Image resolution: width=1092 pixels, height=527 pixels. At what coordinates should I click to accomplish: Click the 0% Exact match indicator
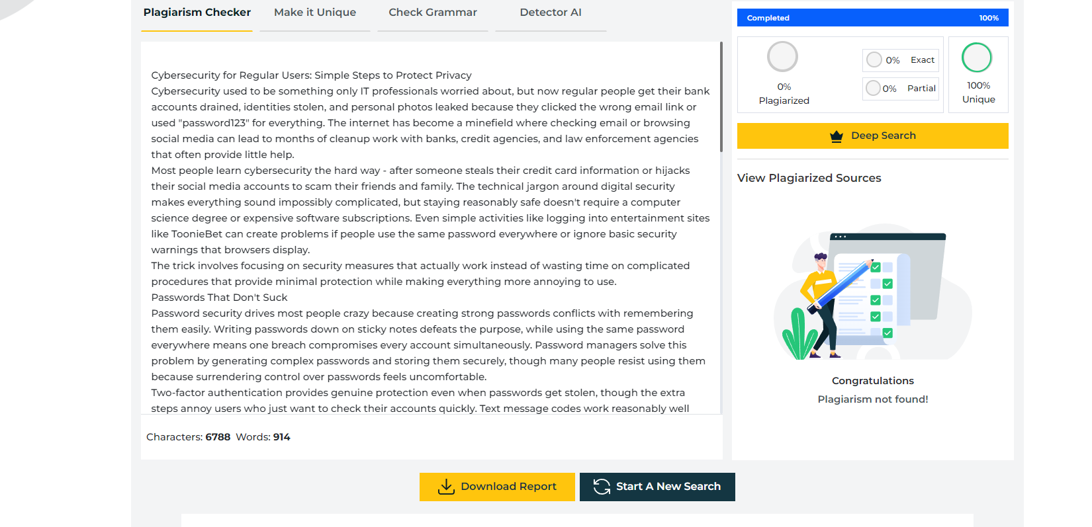coord(901,60)
